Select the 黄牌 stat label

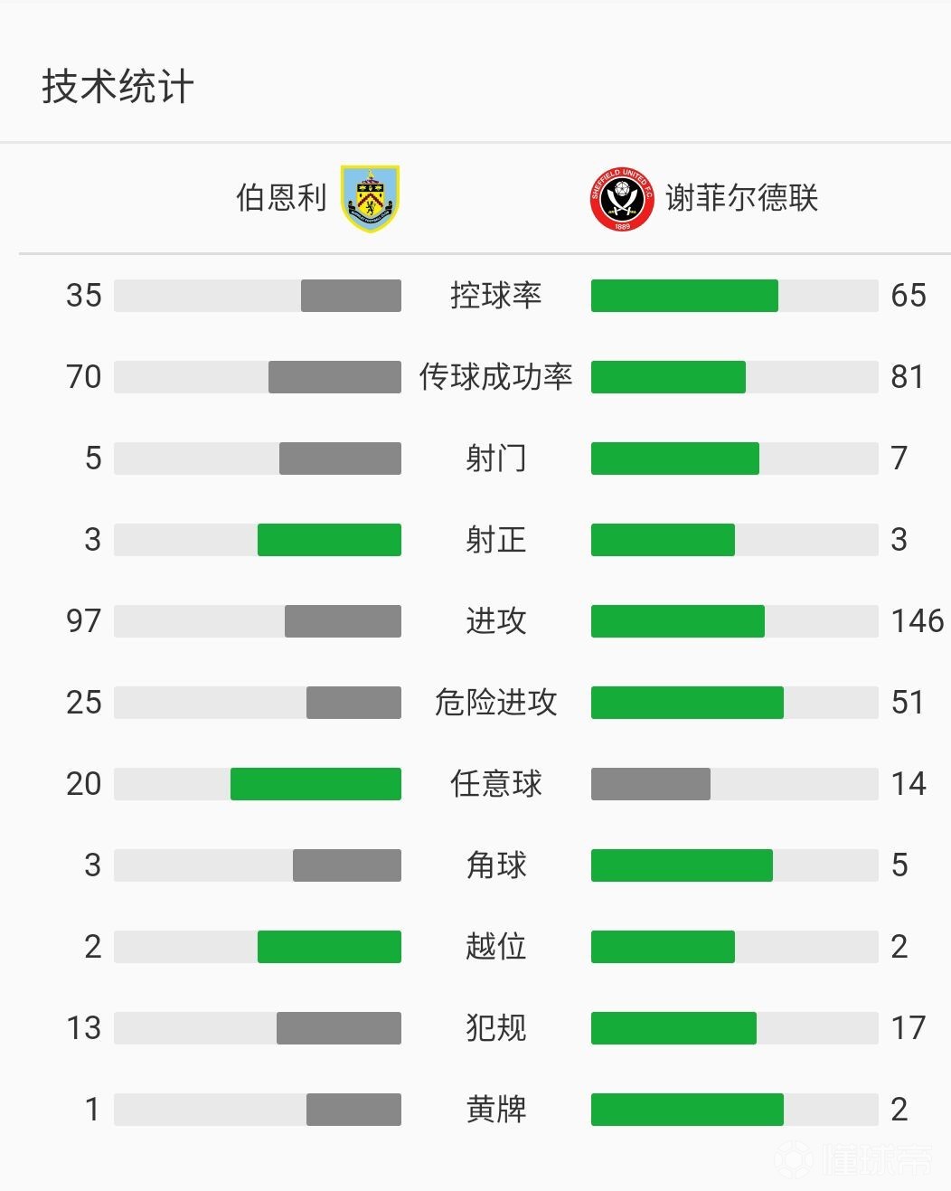tap(495, 1110)
